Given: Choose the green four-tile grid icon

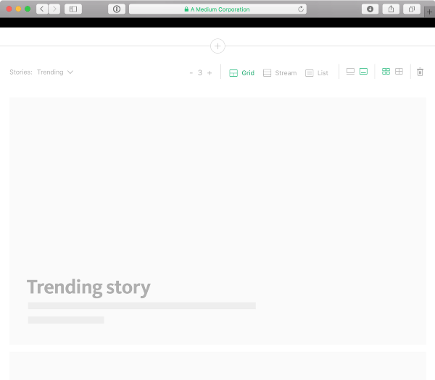Looking at the screenshot, I should tap(386, 72).
